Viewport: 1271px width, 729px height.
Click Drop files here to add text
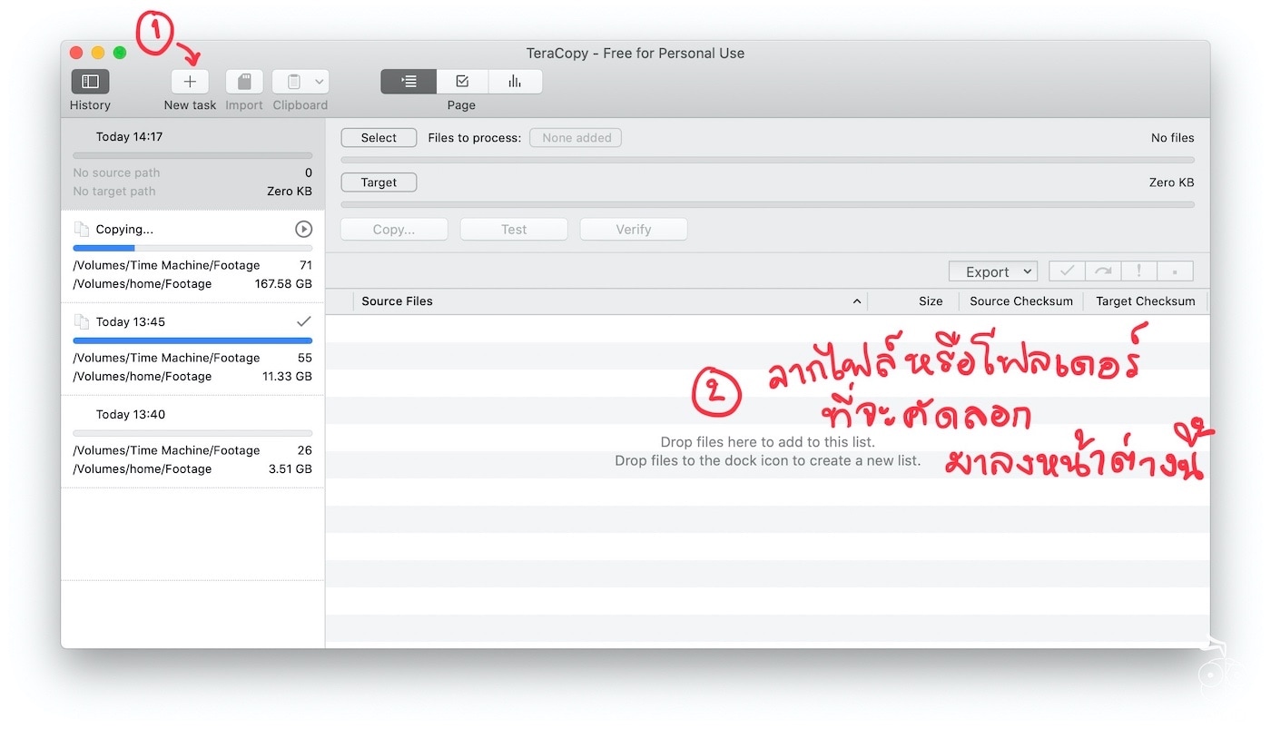coord(768,442)
